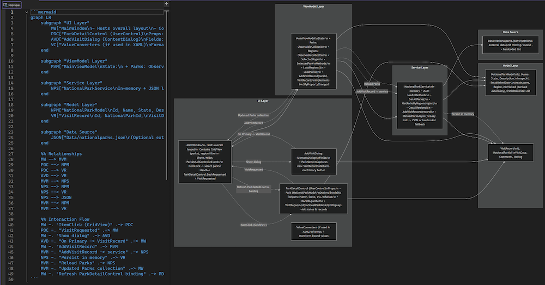Image resolution: width=545 pixels, height=285 pixels.
Task: Click the 'ViewModel Layer' subgraph title
Action: [x=313, y=7]
